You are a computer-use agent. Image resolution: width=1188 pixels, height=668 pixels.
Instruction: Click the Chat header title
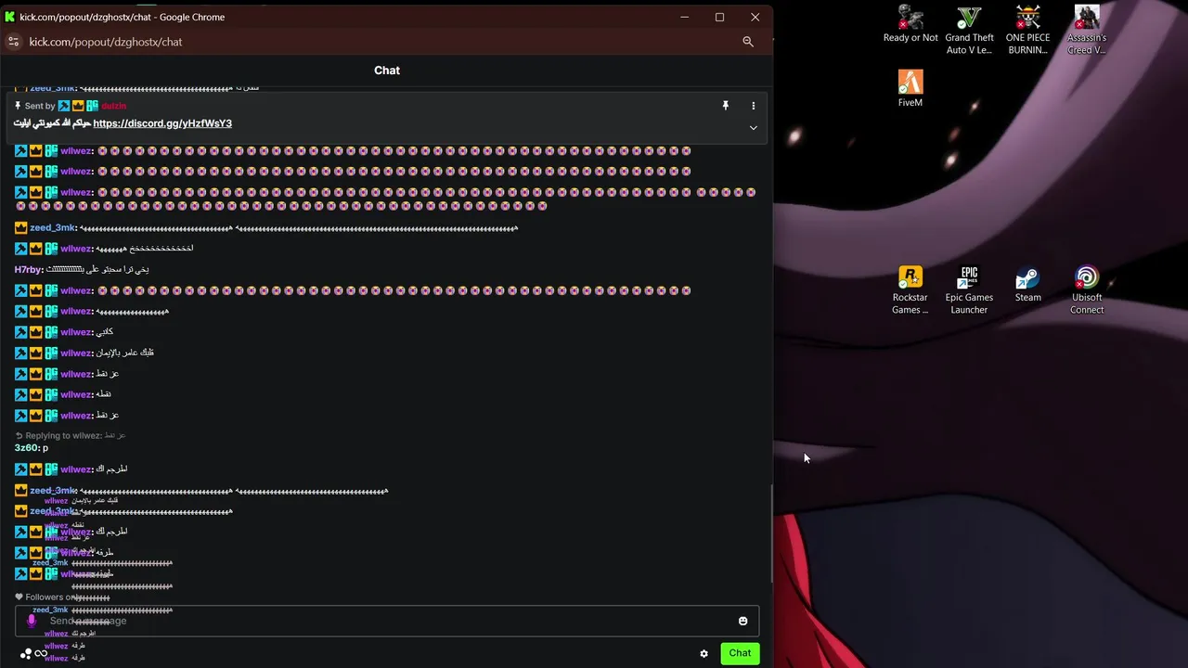coord(387,71)
